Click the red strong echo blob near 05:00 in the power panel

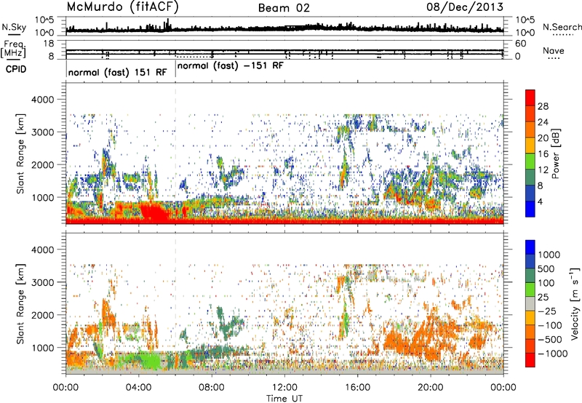(155, 212)
